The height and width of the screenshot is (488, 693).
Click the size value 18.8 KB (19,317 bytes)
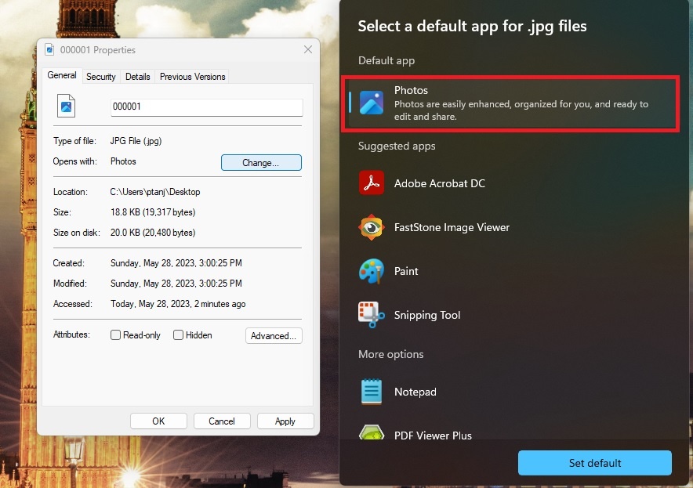pyautogui.click(x=153, y=212)
